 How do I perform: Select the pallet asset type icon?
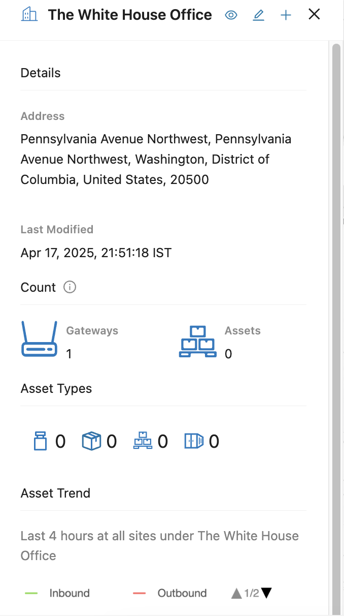point(143,441)
